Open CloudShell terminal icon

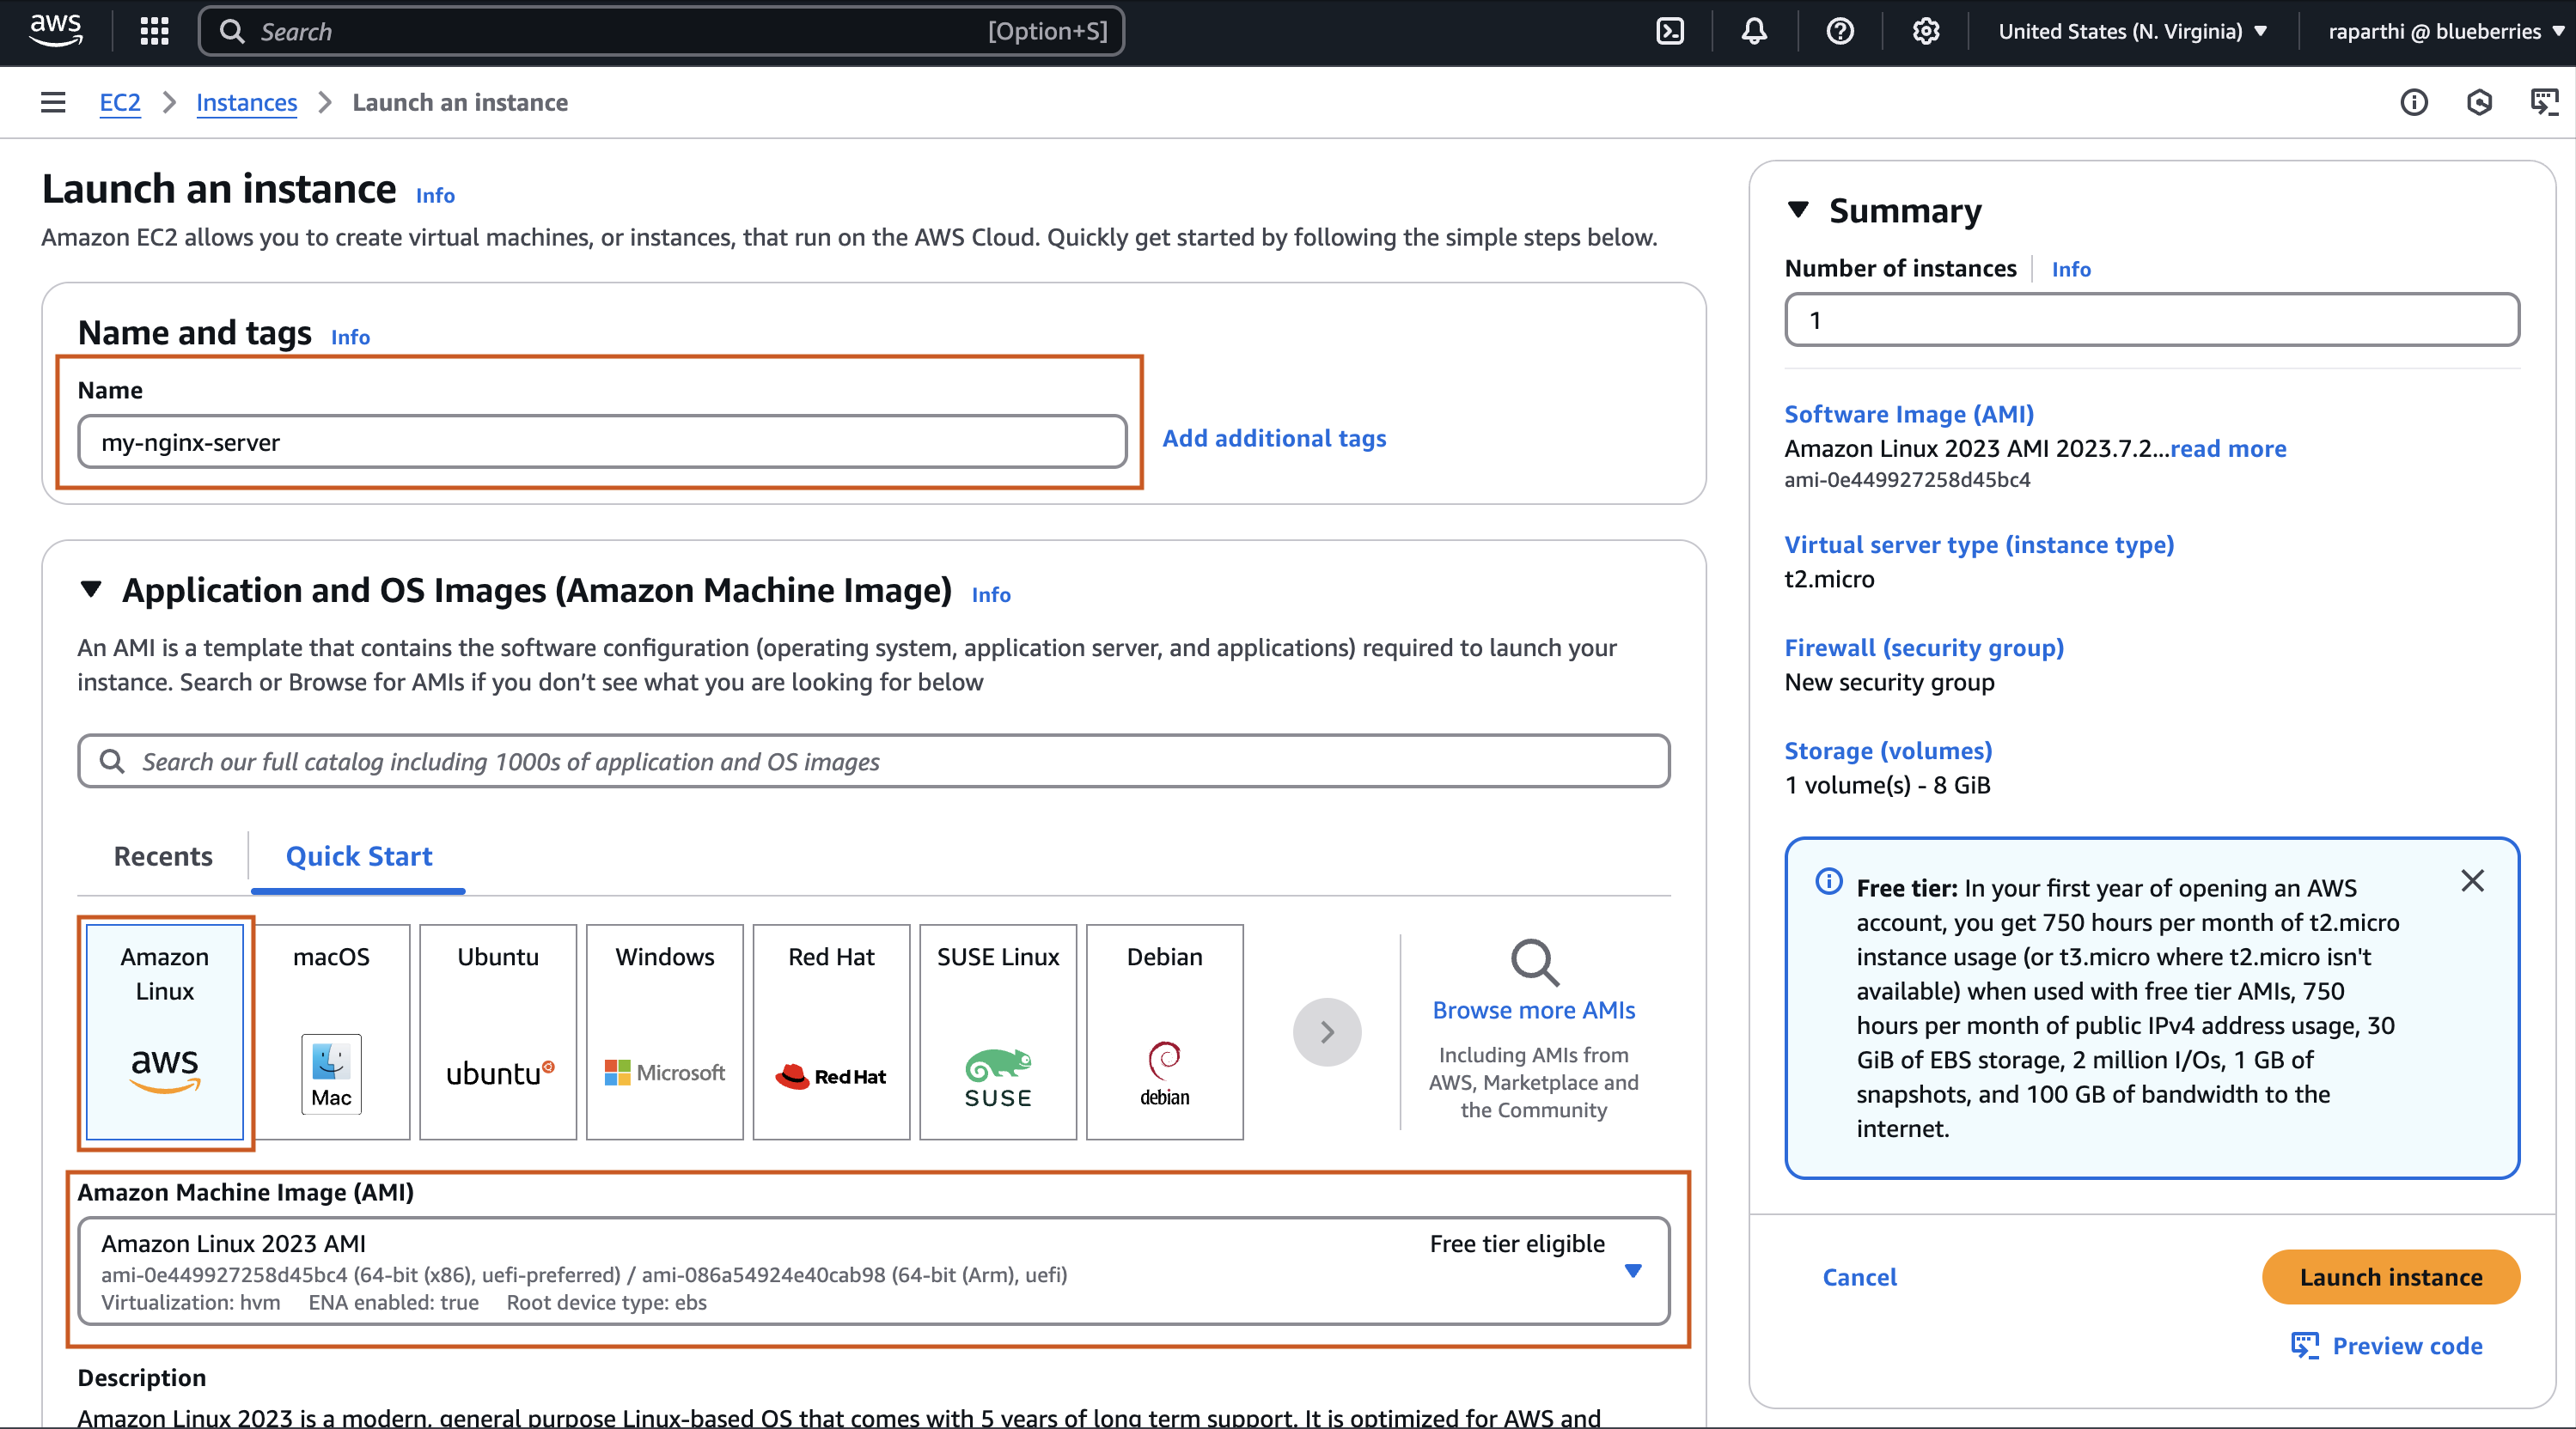click(1670, 31)
